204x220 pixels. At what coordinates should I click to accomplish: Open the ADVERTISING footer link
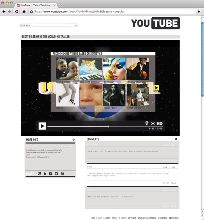point(174,218)
